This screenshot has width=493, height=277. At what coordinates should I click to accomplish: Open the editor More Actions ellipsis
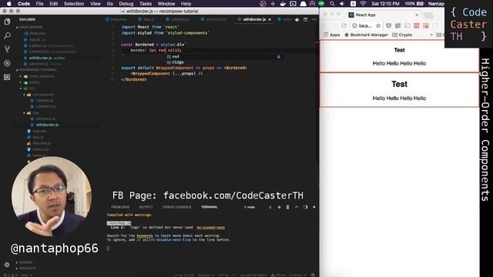[314, 19]
